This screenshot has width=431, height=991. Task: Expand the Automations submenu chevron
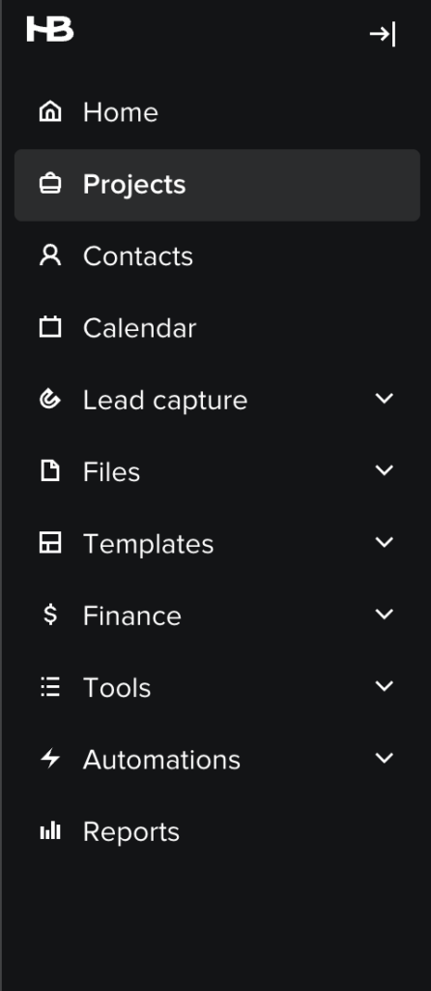(x=384, y=758)
